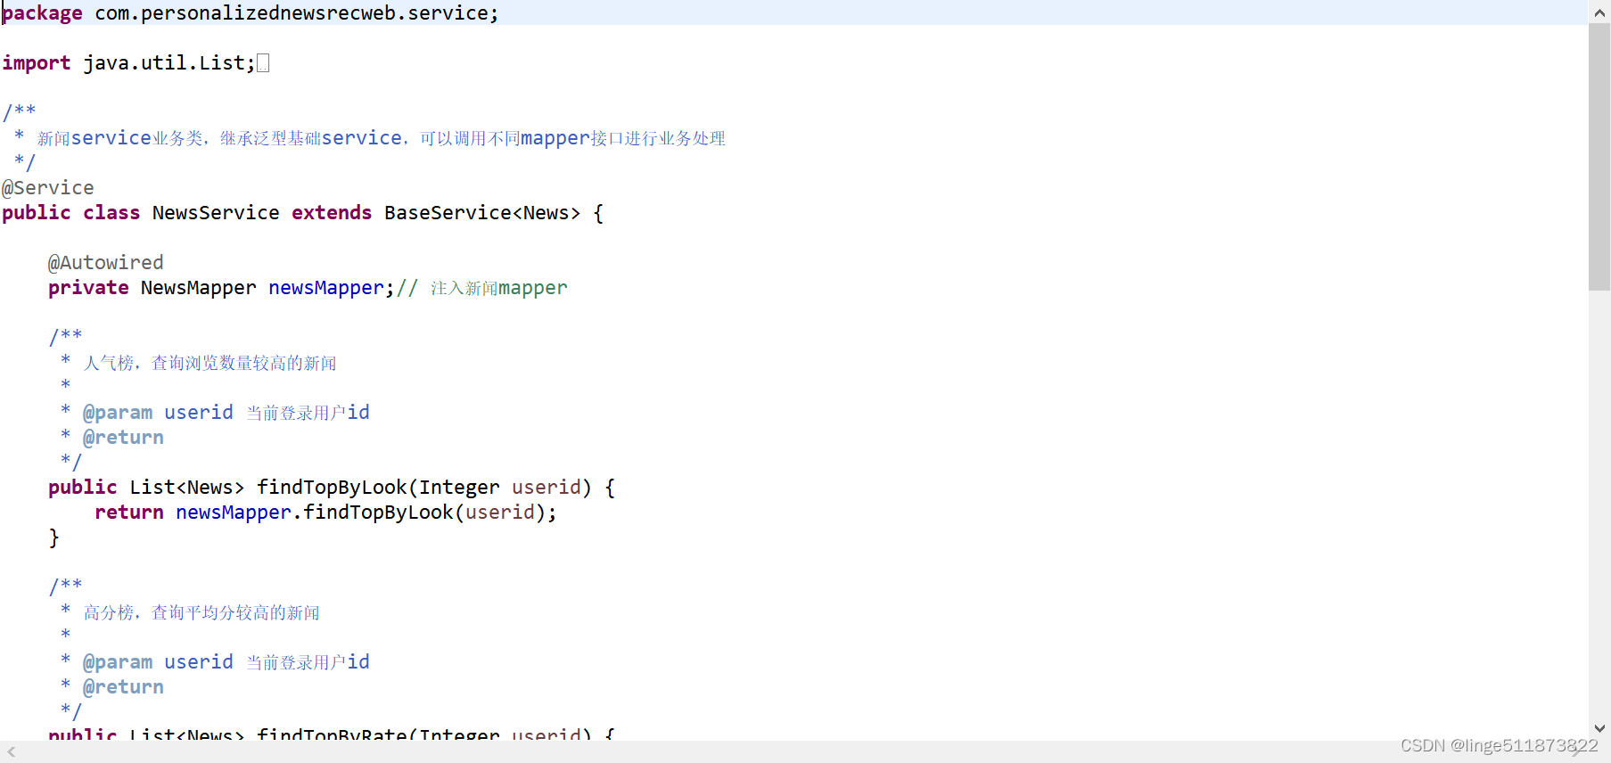Click java.util.List import text

(x=164, y=63)
